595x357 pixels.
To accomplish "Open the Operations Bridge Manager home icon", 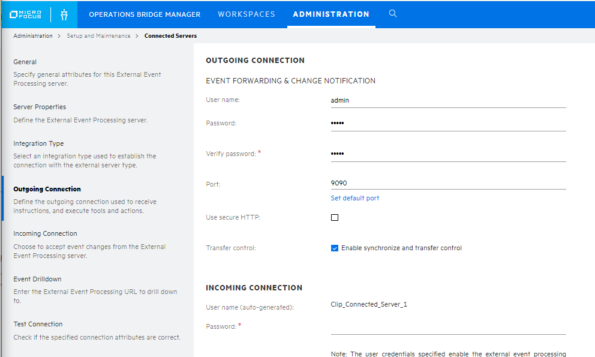I will [x=64, y=14].
